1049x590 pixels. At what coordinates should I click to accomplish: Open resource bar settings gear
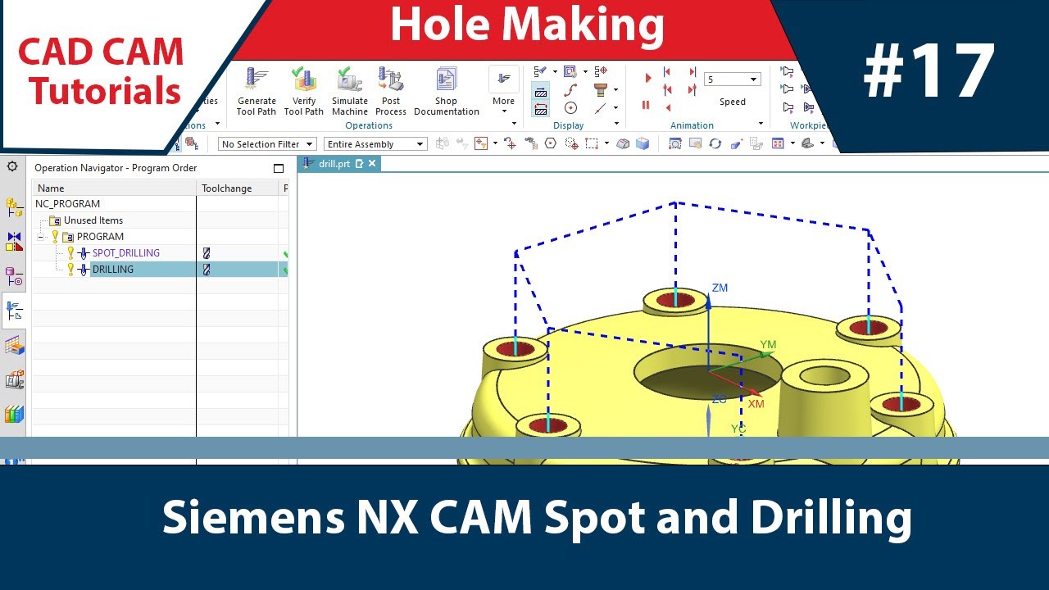point(12,166)
